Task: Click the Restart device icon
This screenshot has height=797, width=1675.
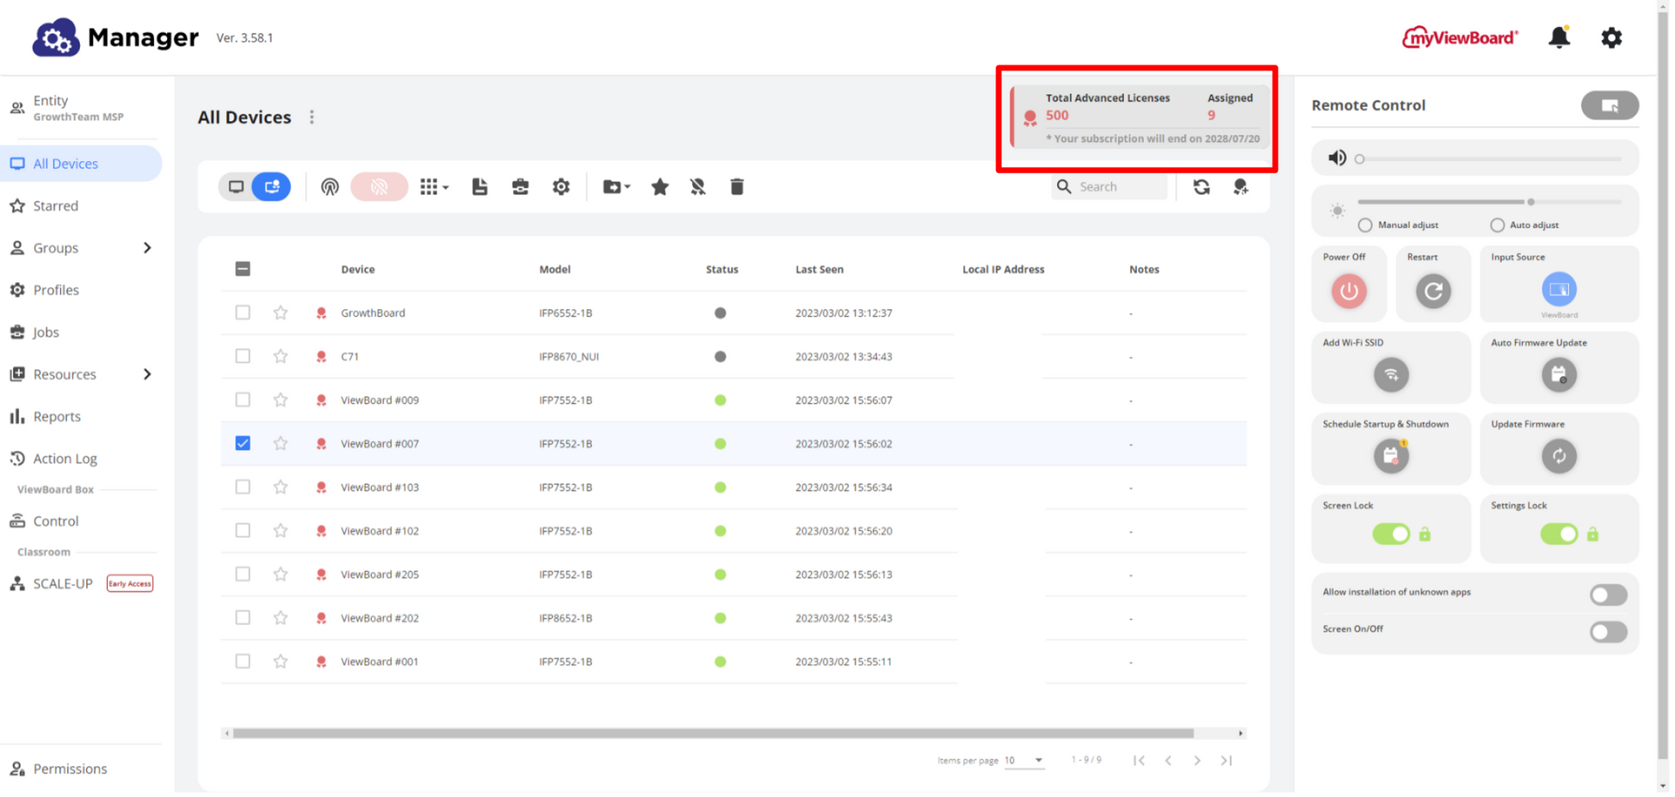Action: click(x=1433, y=291)
